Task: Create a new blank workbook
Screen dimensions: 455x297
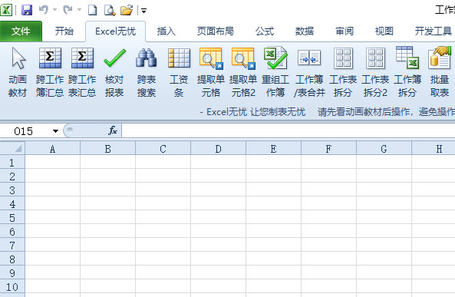Action: [x=92, y=10]
